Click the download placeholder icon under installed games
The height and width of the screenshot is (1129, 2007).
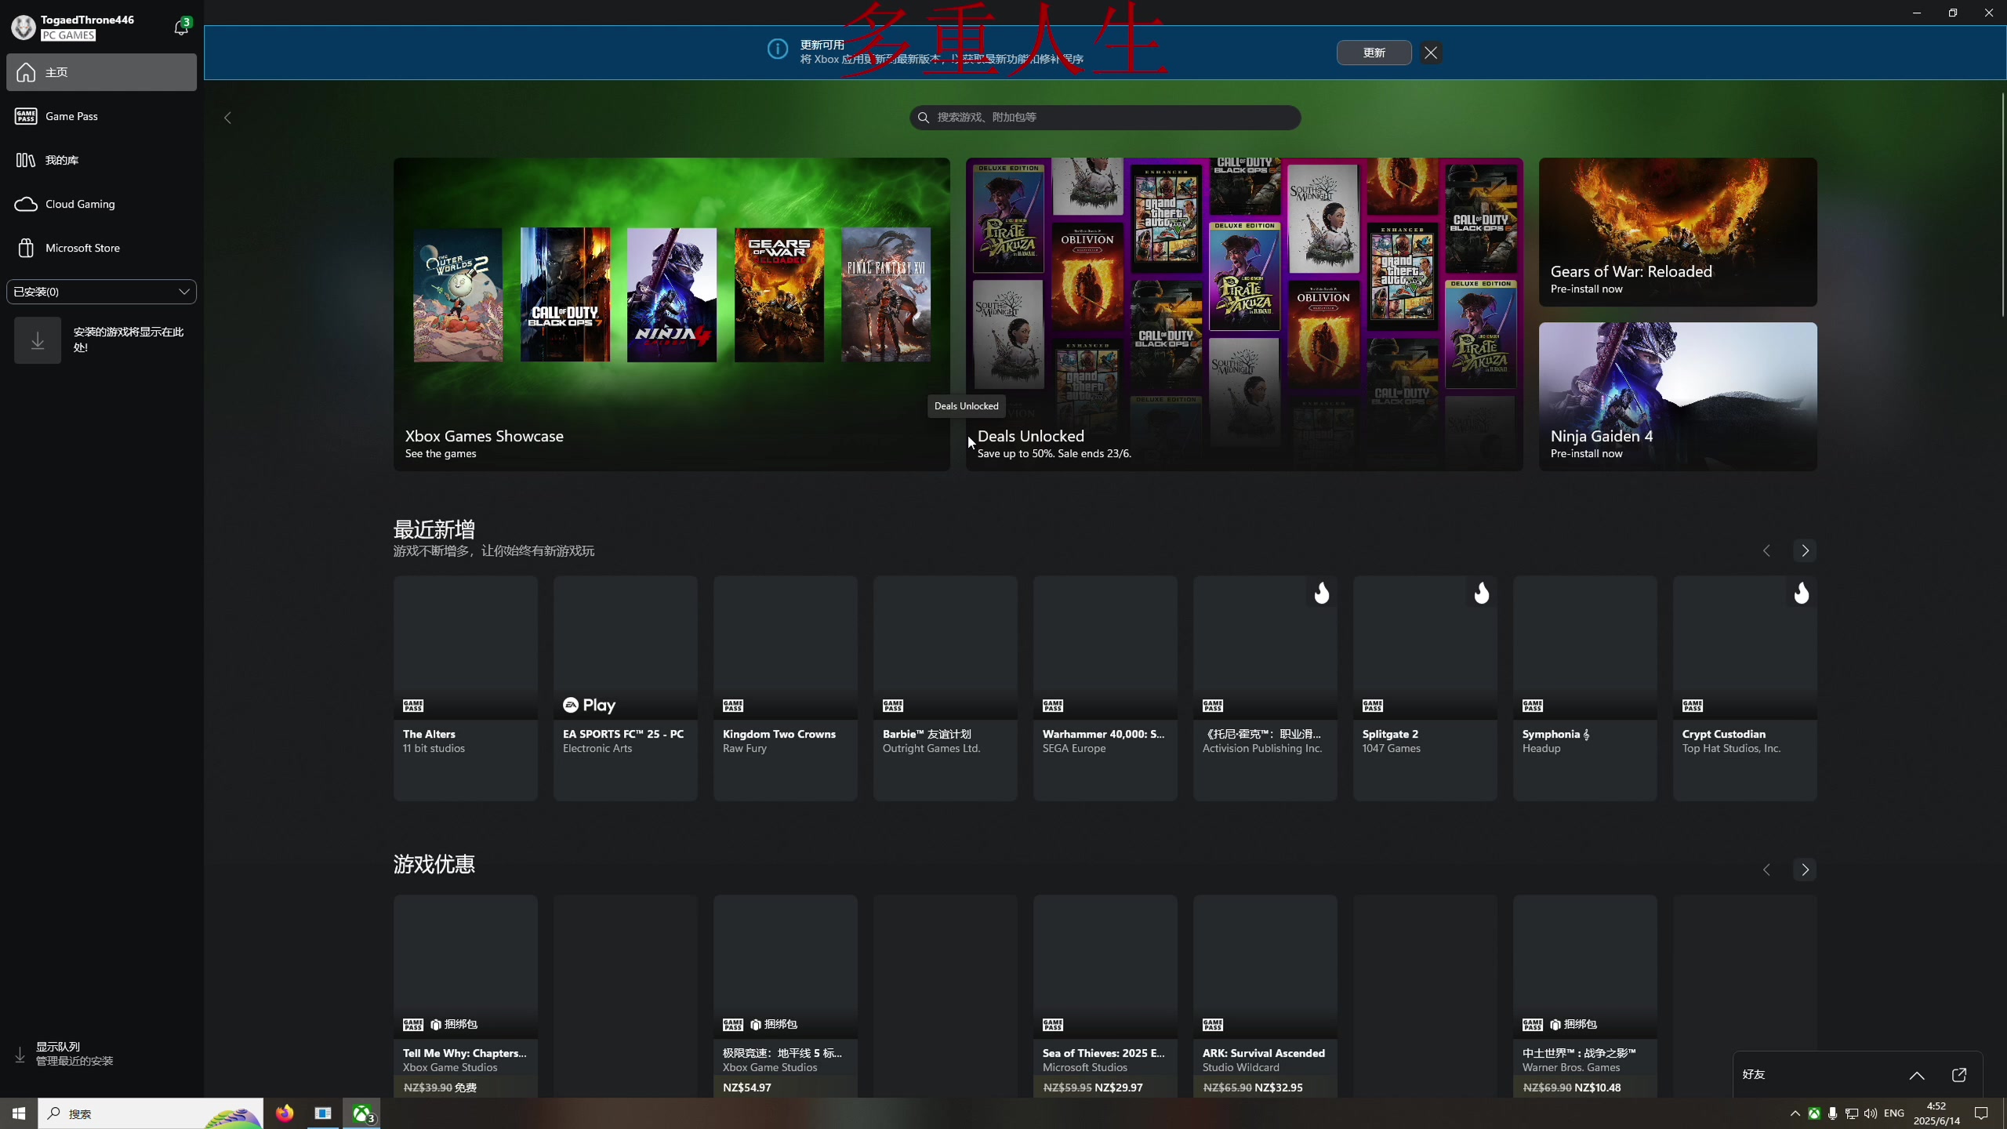coord(38,340)
